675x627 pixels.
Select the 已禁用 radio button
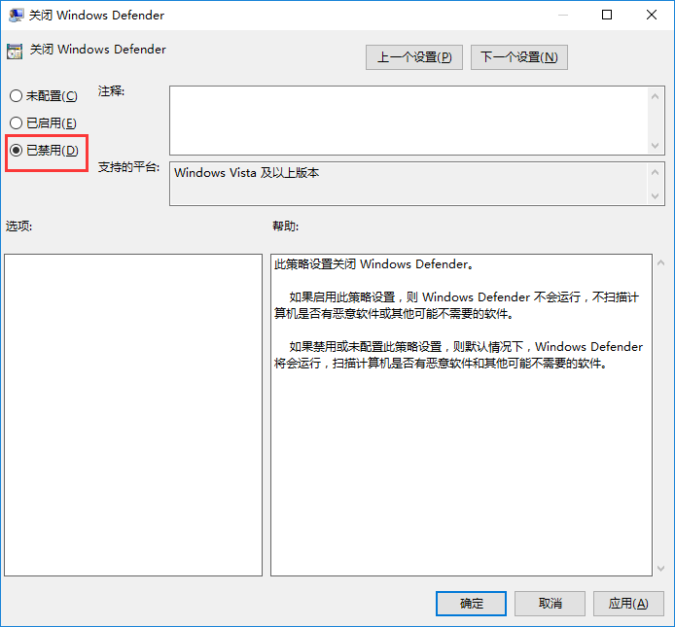16,150
